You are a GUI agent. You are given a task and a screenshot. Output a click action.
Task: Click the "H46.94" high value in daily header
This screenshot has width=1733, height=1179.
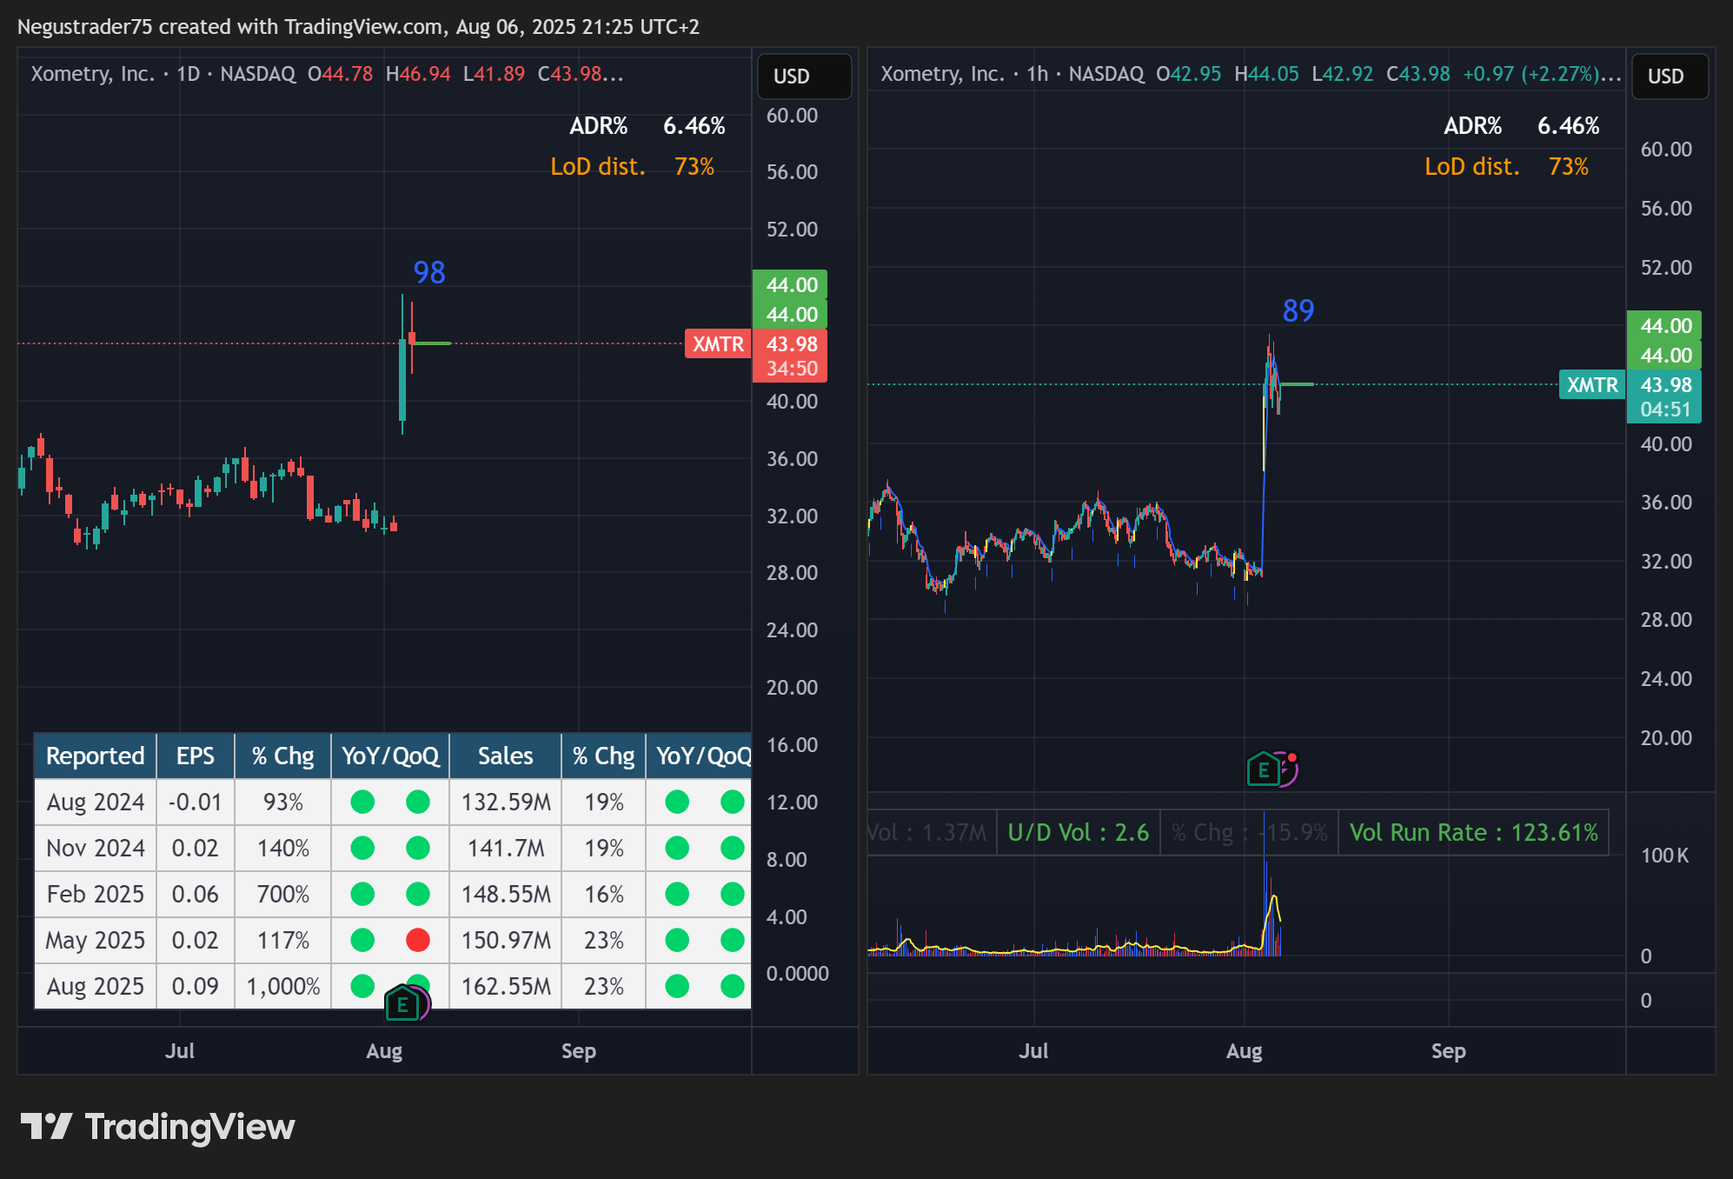(x=418, y=74)
